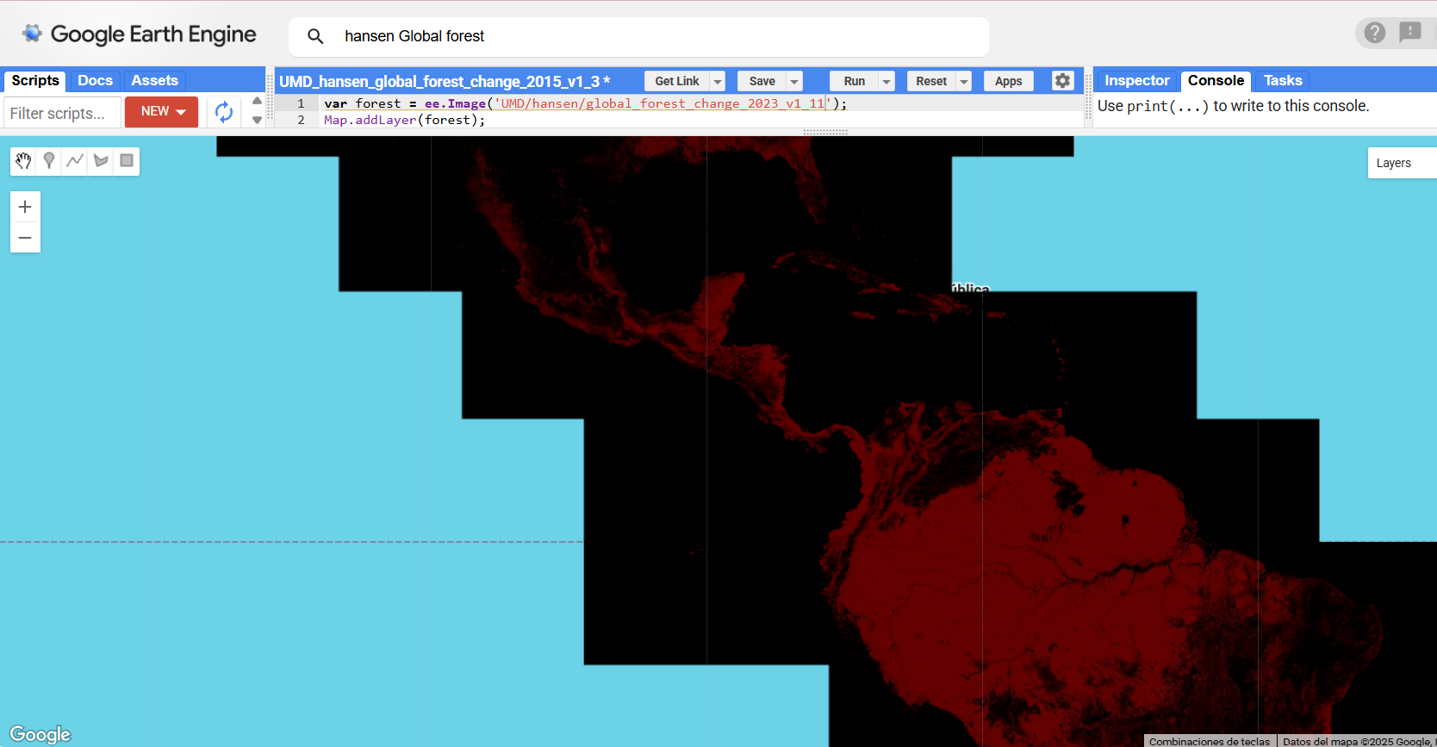Click the Reset button
Screen dimensions: 1437x747
coord(931,81)
